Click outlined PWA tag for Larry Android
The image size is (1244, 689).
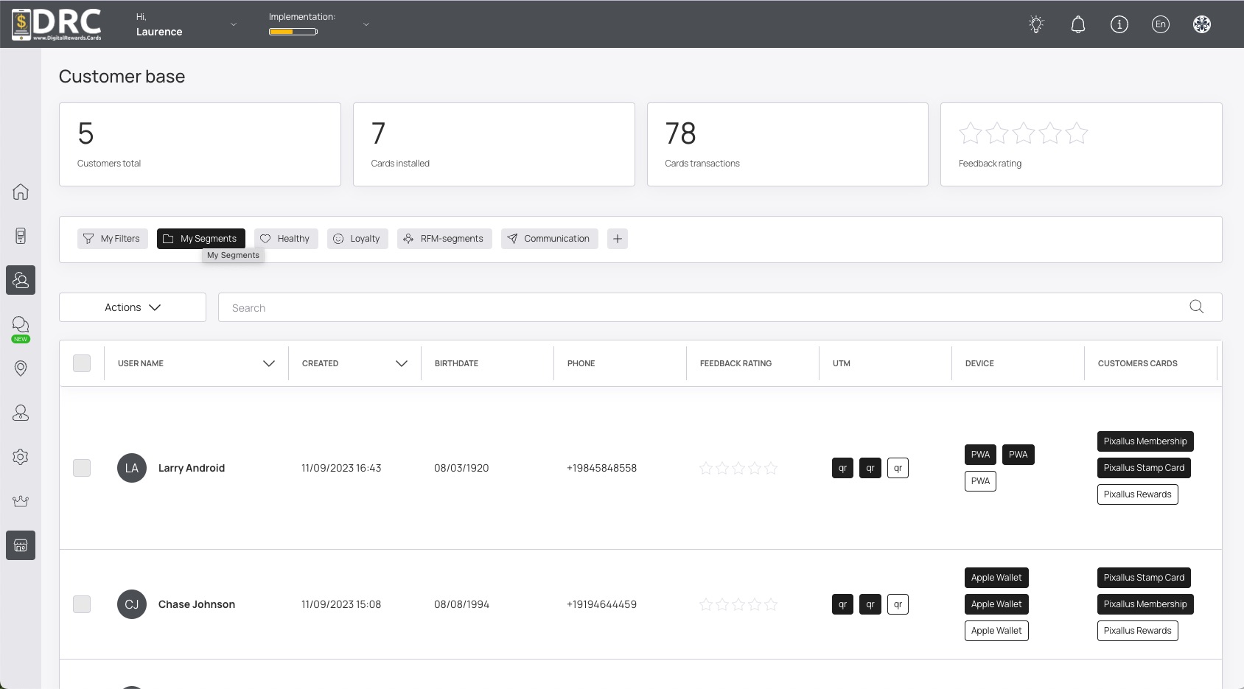(x=980, y=481)
